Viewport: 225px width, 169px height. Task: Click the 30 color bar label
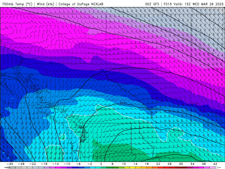181,164
